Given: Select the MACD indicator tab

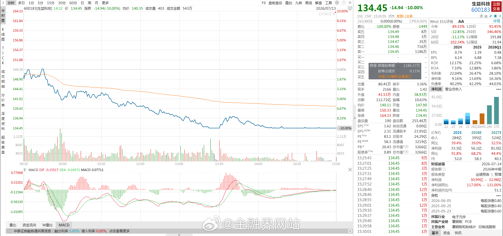Looking at the screenshot, I should click(x=64, y=225).
